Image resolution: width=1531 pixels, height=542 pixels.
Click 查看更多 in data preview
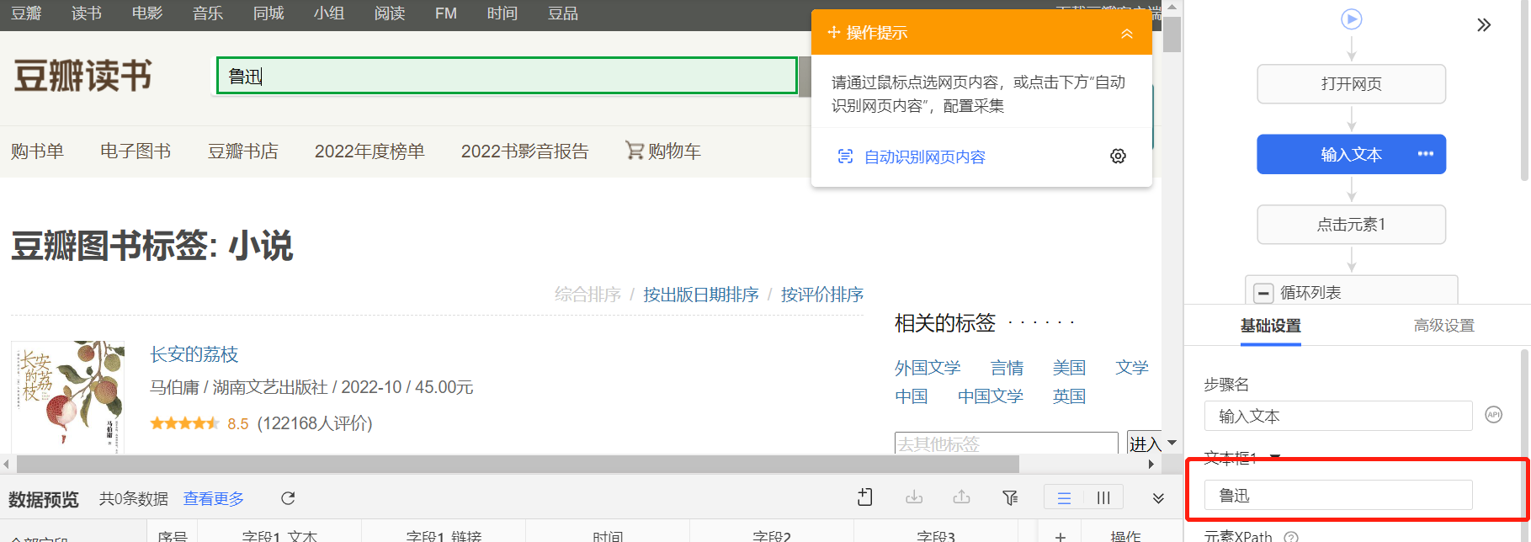(x=214, y=499)
